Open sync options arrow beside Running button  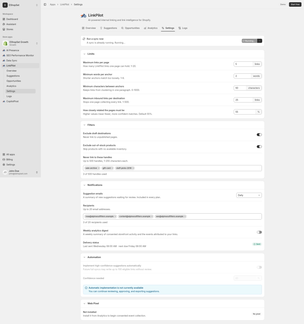[x=260, y=41]
